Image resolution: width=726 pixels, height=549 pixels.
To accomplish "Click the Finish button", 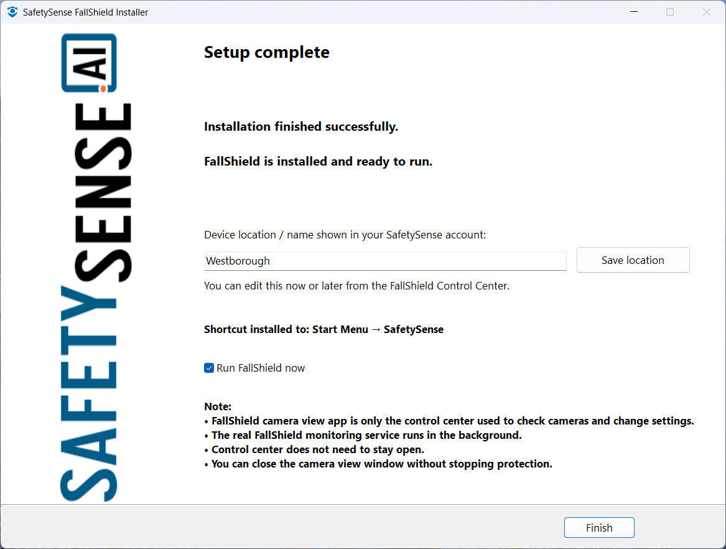I will [x=599, y=528].
